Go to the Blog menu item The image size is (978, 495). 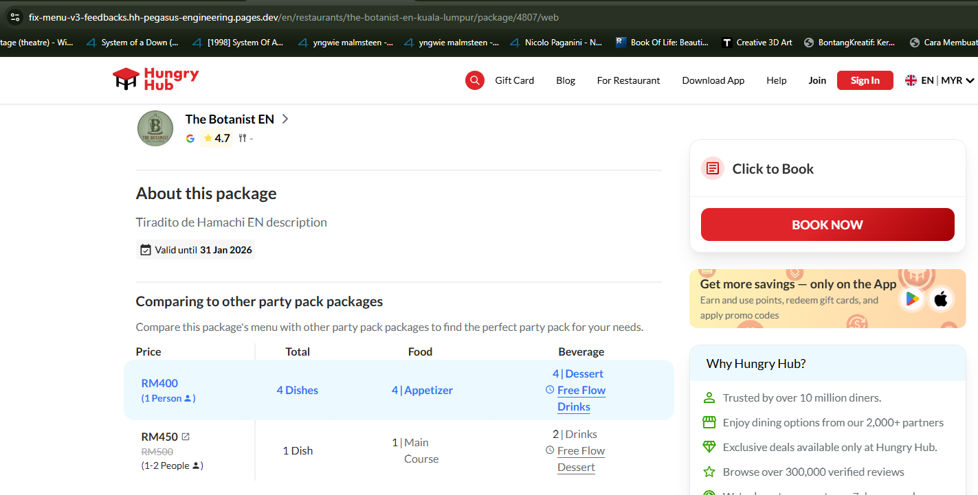coord(566,80)
